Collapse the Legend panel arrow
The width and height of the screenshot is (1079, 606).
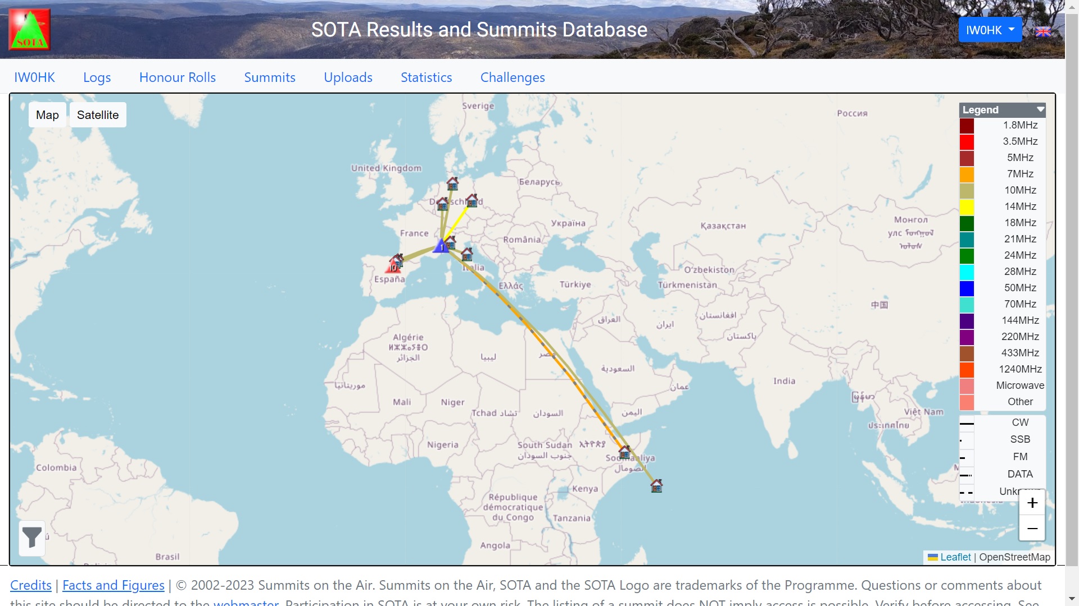[1040, 109]
